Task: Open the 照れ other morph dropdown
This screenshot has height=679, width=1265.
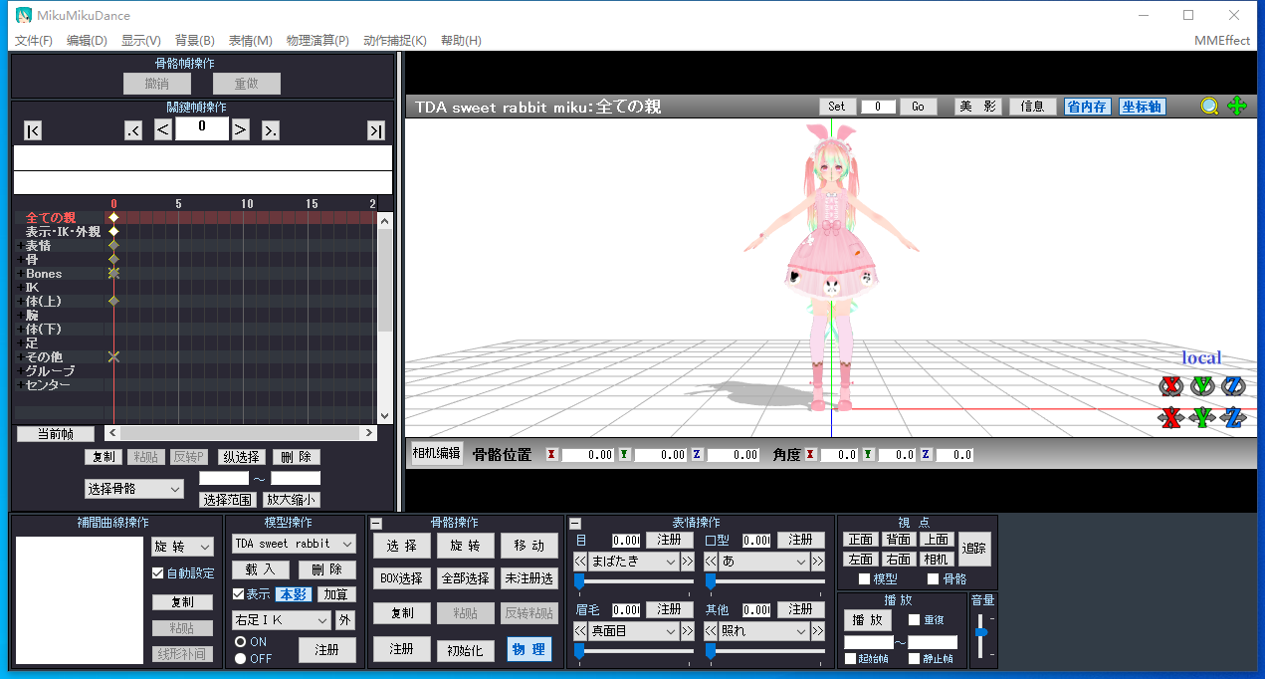Action: [763, 631]
